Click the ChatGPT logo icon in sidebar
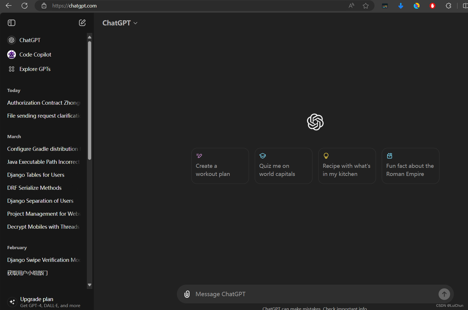 tap(12, 40)
